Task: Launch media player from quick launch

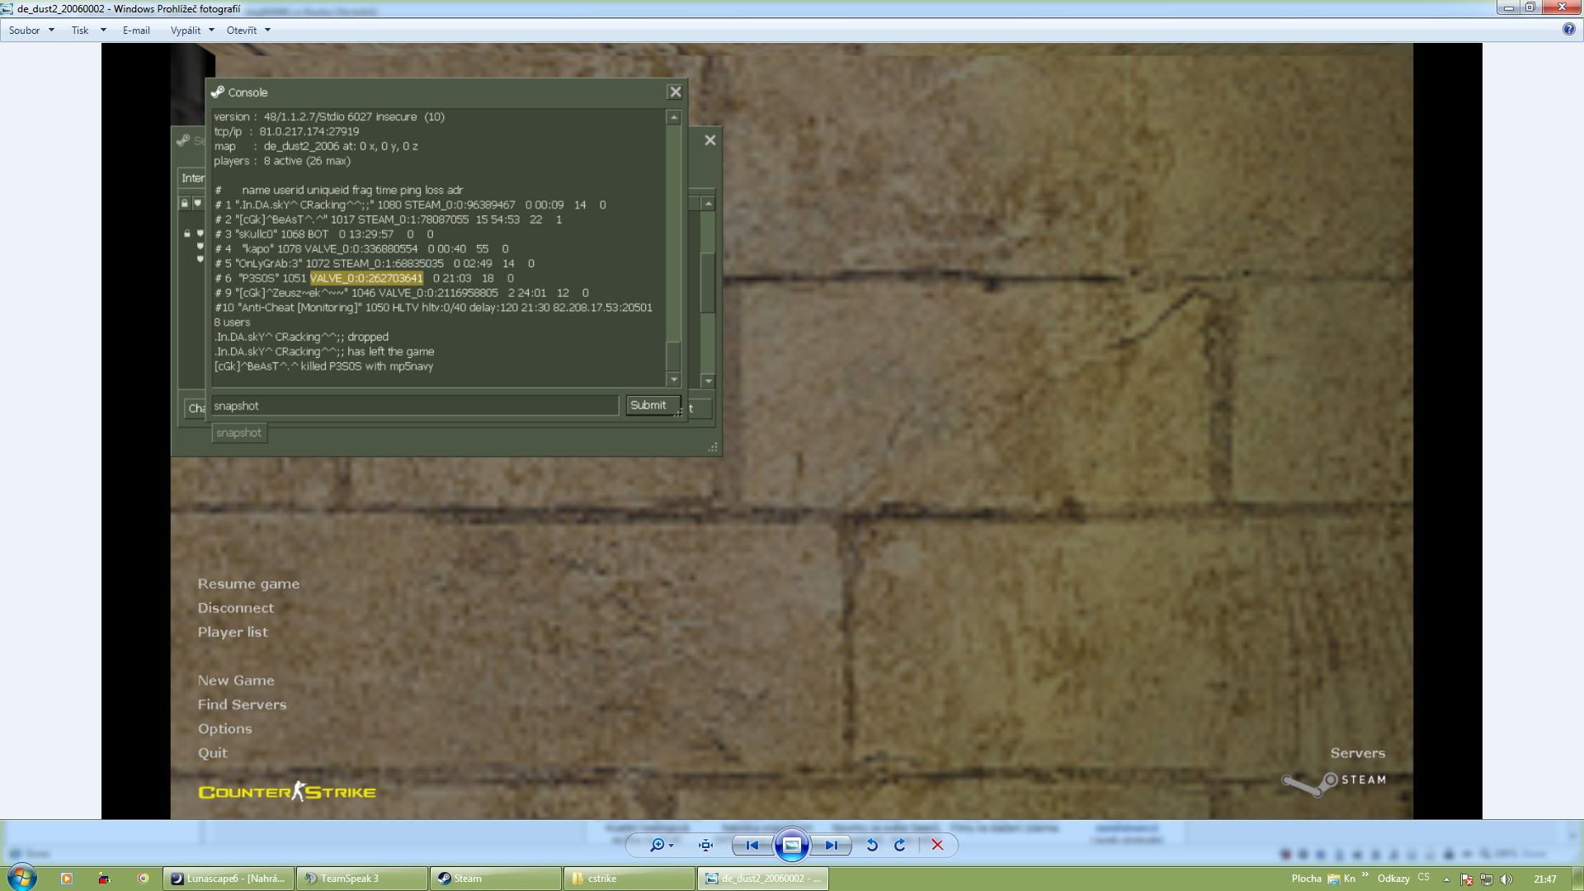Action: [x=67, y=879]
